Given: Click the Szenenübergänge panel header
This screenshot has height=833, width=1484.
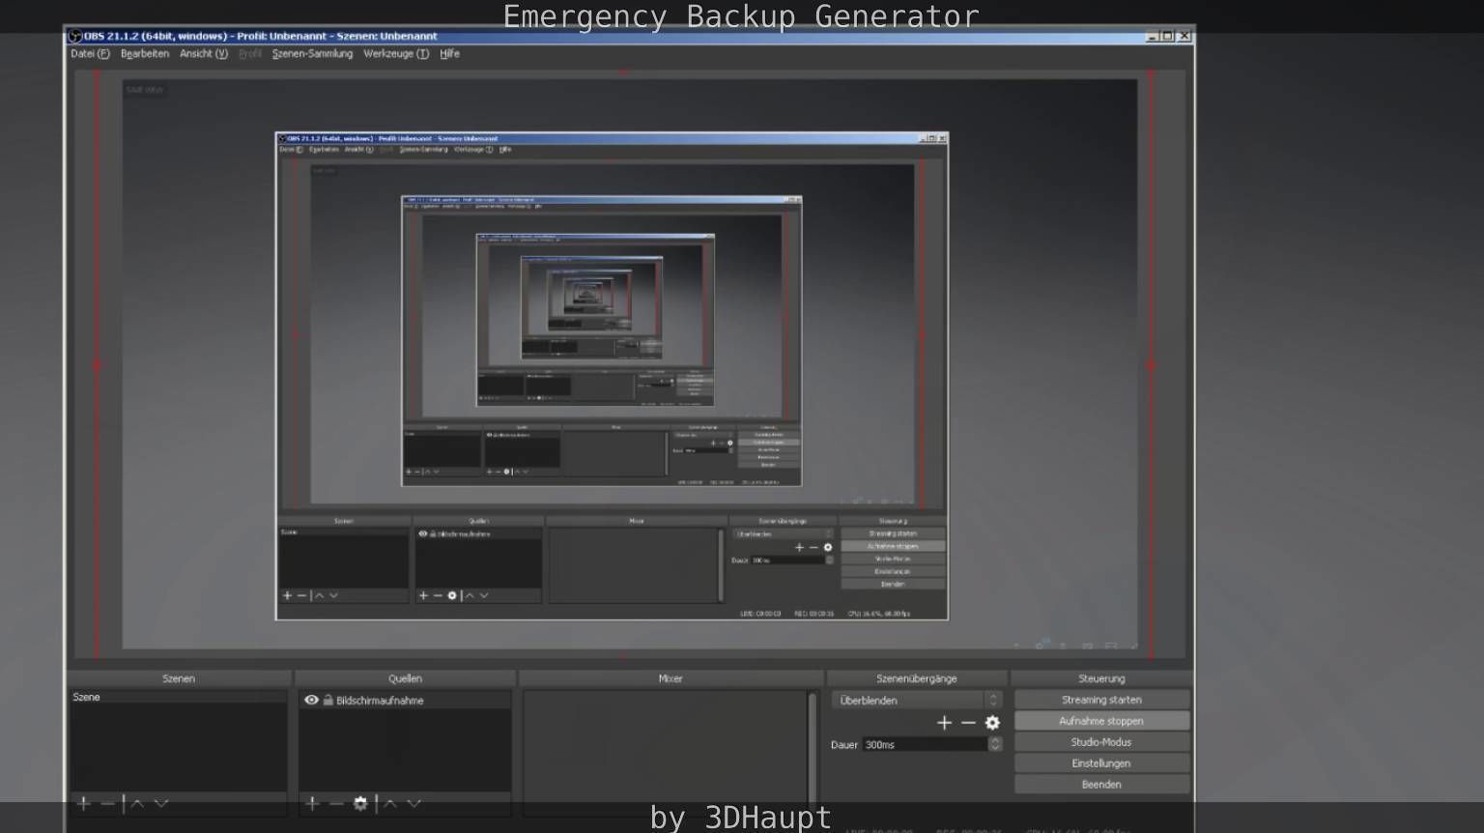Looking at the screenshot, I should pyautogui.click(x=916, y=678).
